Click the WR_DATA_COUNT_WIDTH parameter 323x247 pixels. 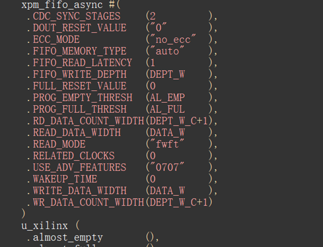tap(89, 202)
